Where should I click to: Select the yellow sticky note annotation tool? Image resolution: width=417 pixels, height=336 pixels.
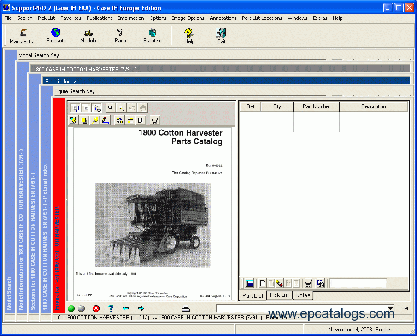click(84, 120)
